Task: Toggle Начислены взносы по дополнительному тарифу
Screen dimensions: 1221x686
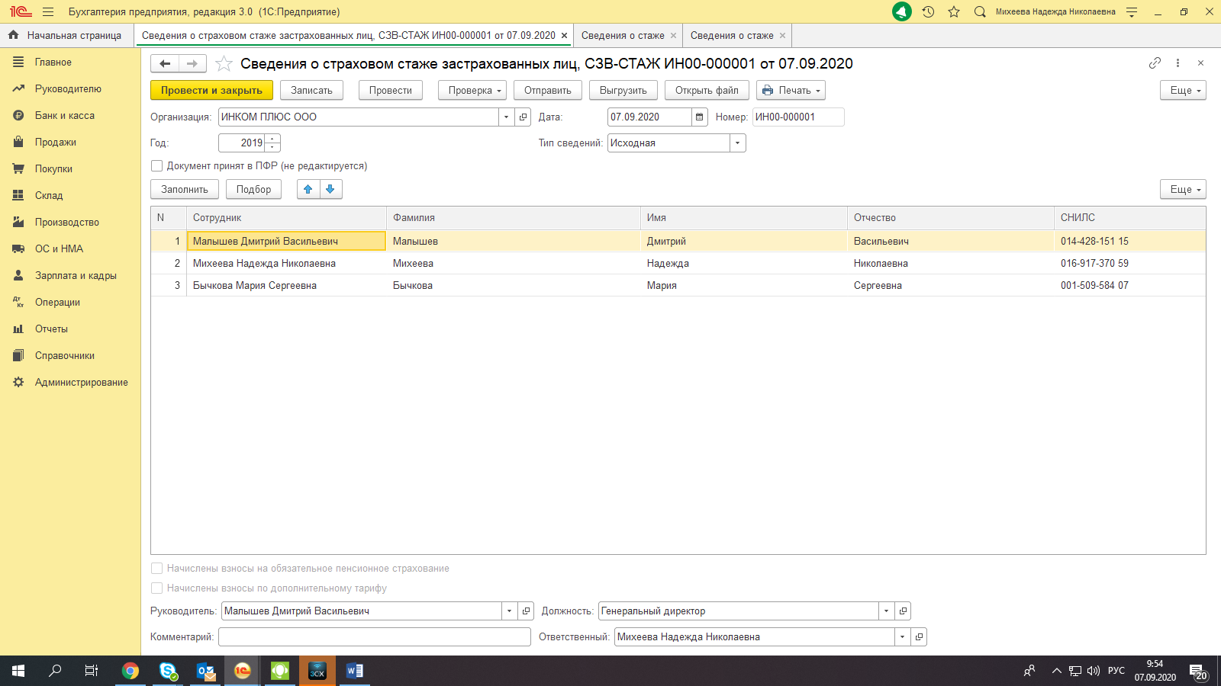Action: pos(157,588)
